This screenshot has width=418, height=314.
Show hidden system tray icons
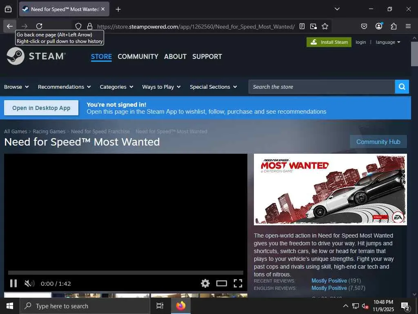tap(345, 306)
